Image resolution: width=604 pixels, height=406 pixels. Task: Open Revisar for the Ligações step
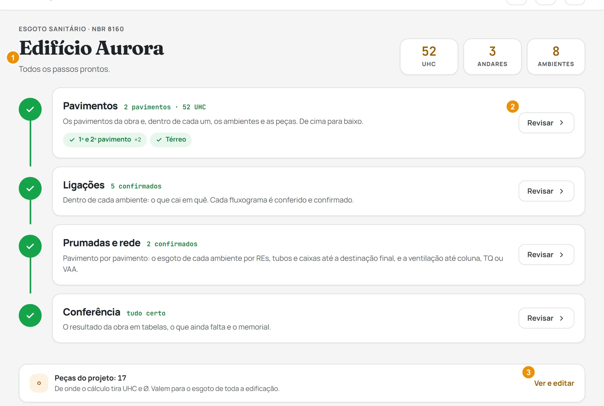[x=546, y=191]
